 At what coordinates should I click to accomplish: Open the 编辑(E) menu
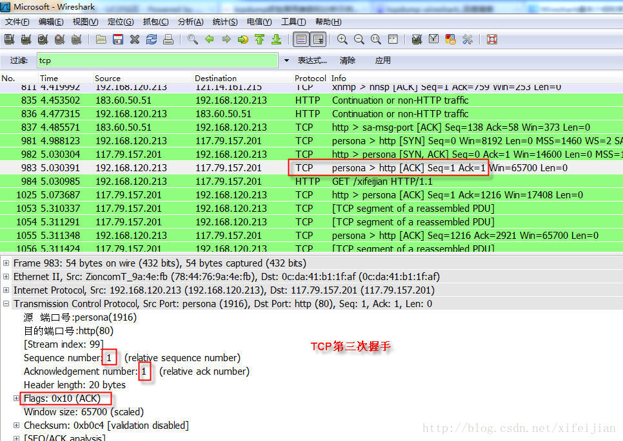click(x=51, y=22)
